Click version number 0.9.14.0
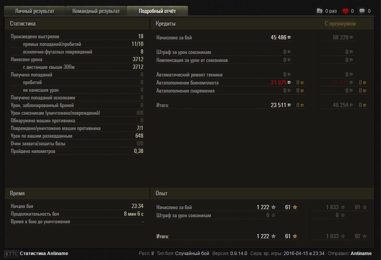Viewport: 381px width, 260px height. click(239, 253)
